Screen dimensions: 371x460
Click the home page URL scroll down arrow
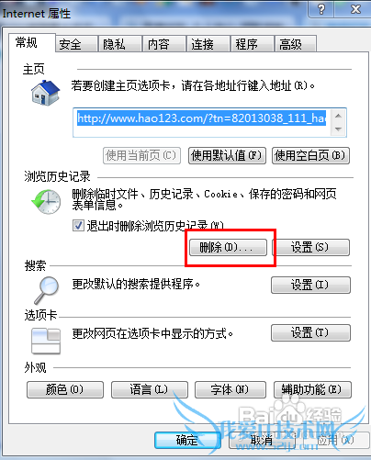point(338,129)
